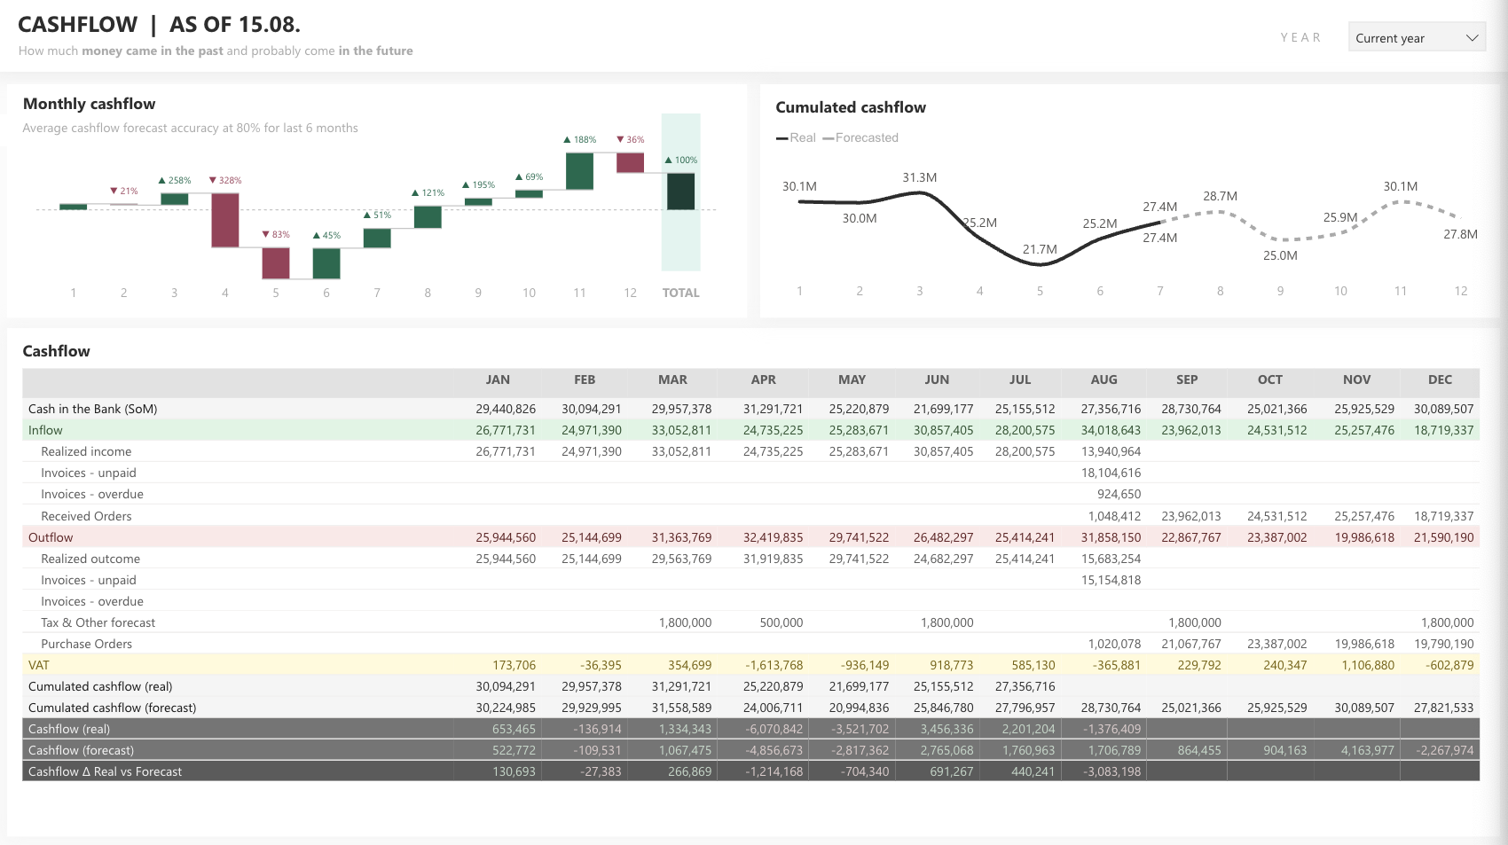The width and height of the screenshot is (1508, 845).
Task: Click the DEC column header in the table
Action: [x=1439, y=379]
